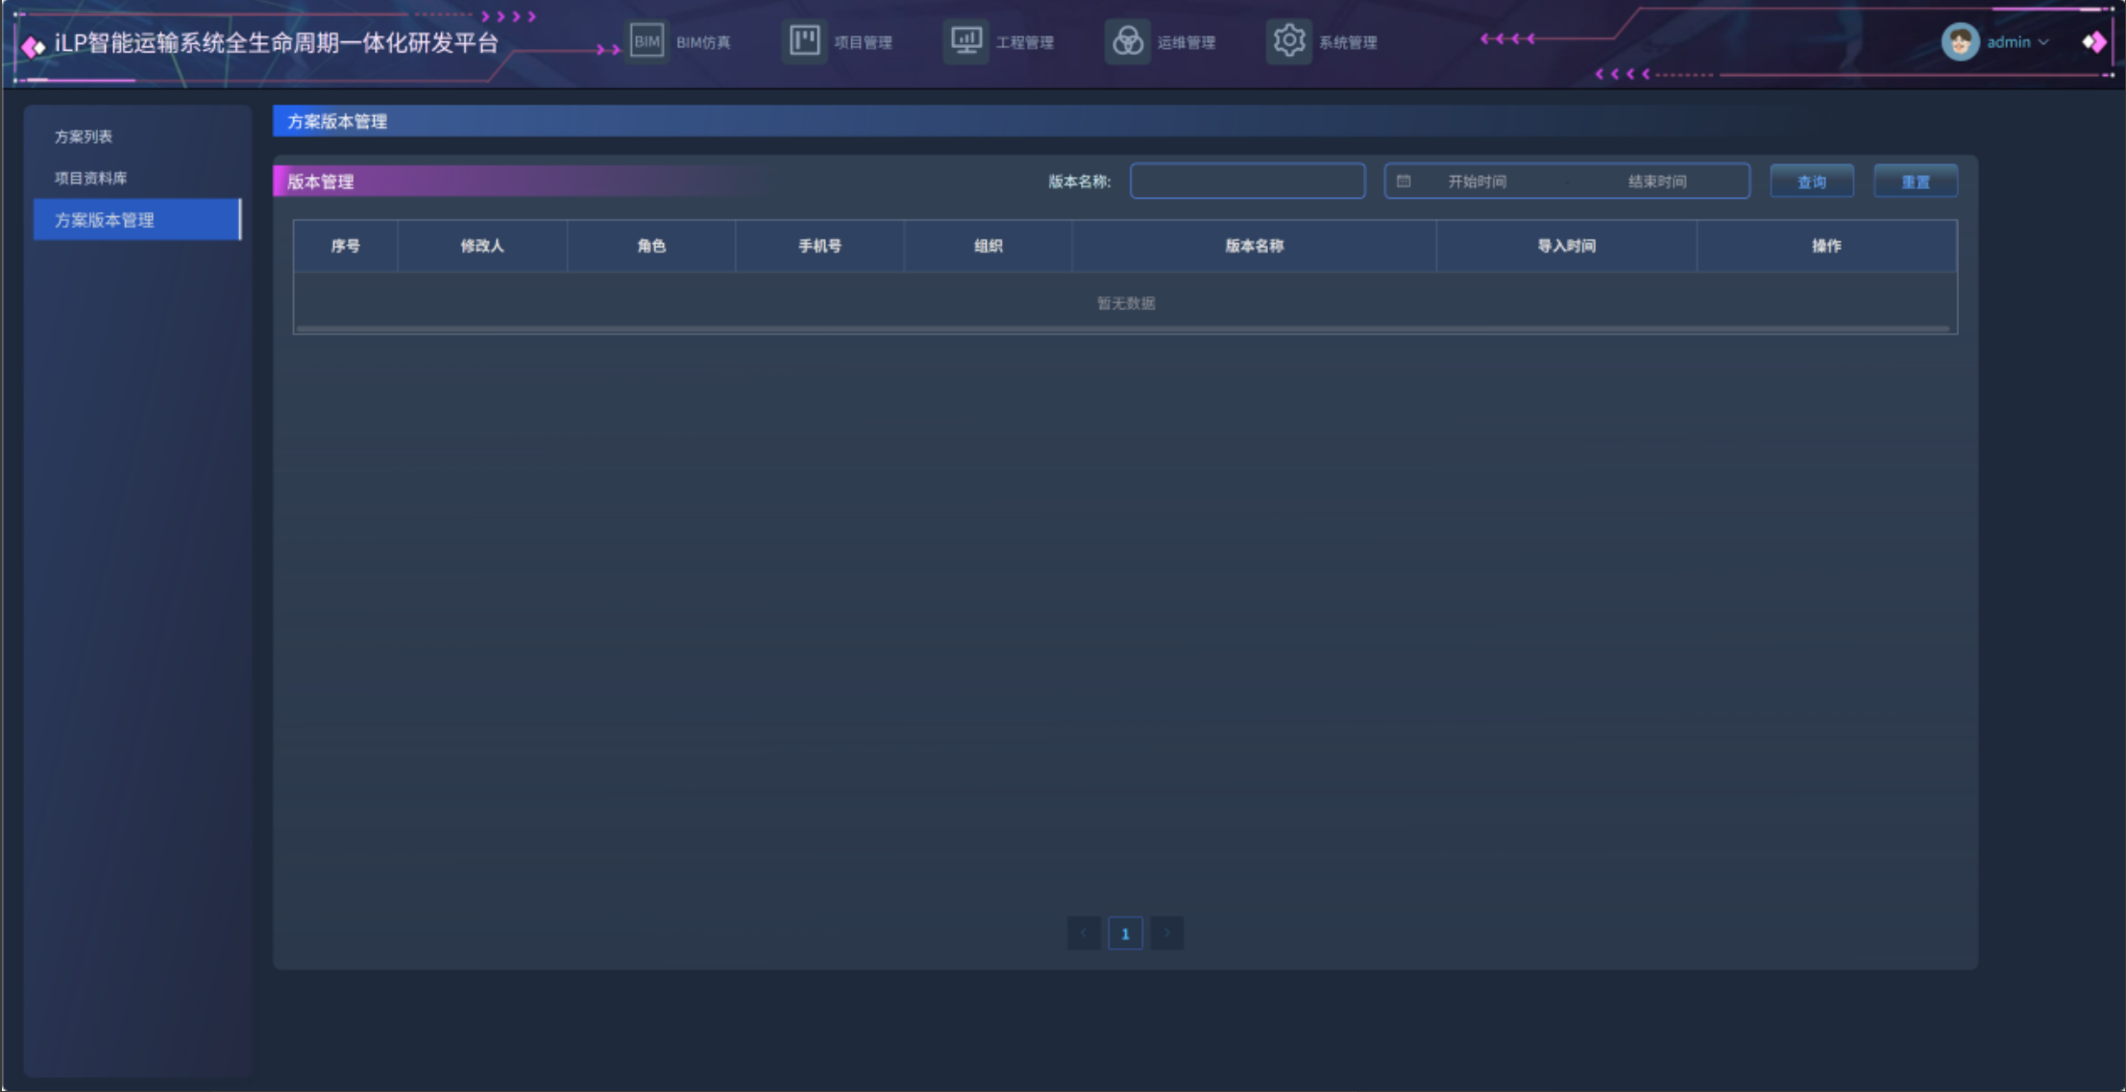The width and height of the screenshot is (2126, 1092).
Task: Open the 项目管理 kanban icon
Action: click(804, 41)
